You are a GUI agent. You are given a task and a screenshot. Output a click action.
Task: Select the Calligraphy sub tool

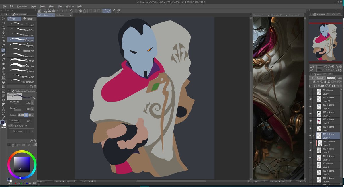coord(21,45)
